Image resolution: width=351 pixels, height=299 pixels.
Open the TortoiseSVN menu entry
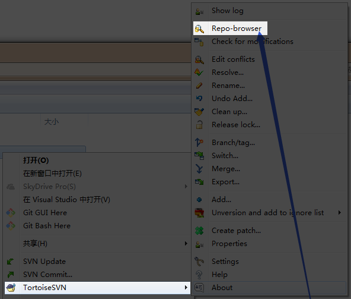pyautogui.click(x=97, y=288)
